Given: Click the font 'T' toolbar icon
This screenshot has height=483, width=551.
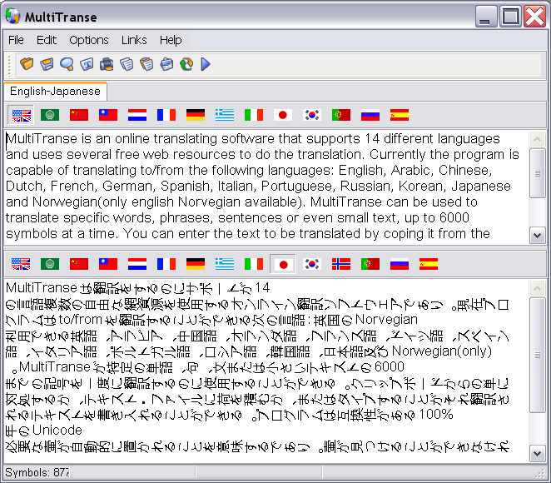Looking at the screenshot, I should (87, 64).
